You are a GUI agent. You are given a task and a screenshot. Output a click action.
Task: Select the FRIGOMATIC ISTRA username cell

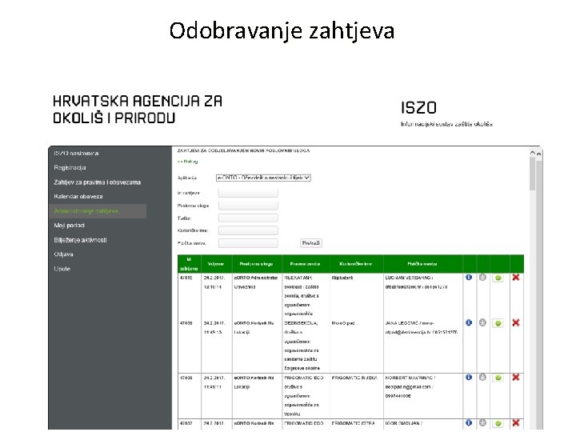pyautogui.click(x=354, y=423)
